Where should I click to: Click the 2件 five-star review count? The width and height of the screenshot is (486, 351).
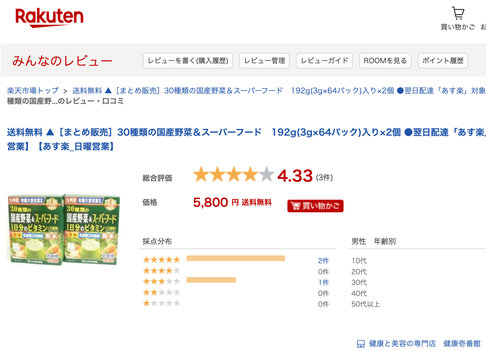coord(323,261)
